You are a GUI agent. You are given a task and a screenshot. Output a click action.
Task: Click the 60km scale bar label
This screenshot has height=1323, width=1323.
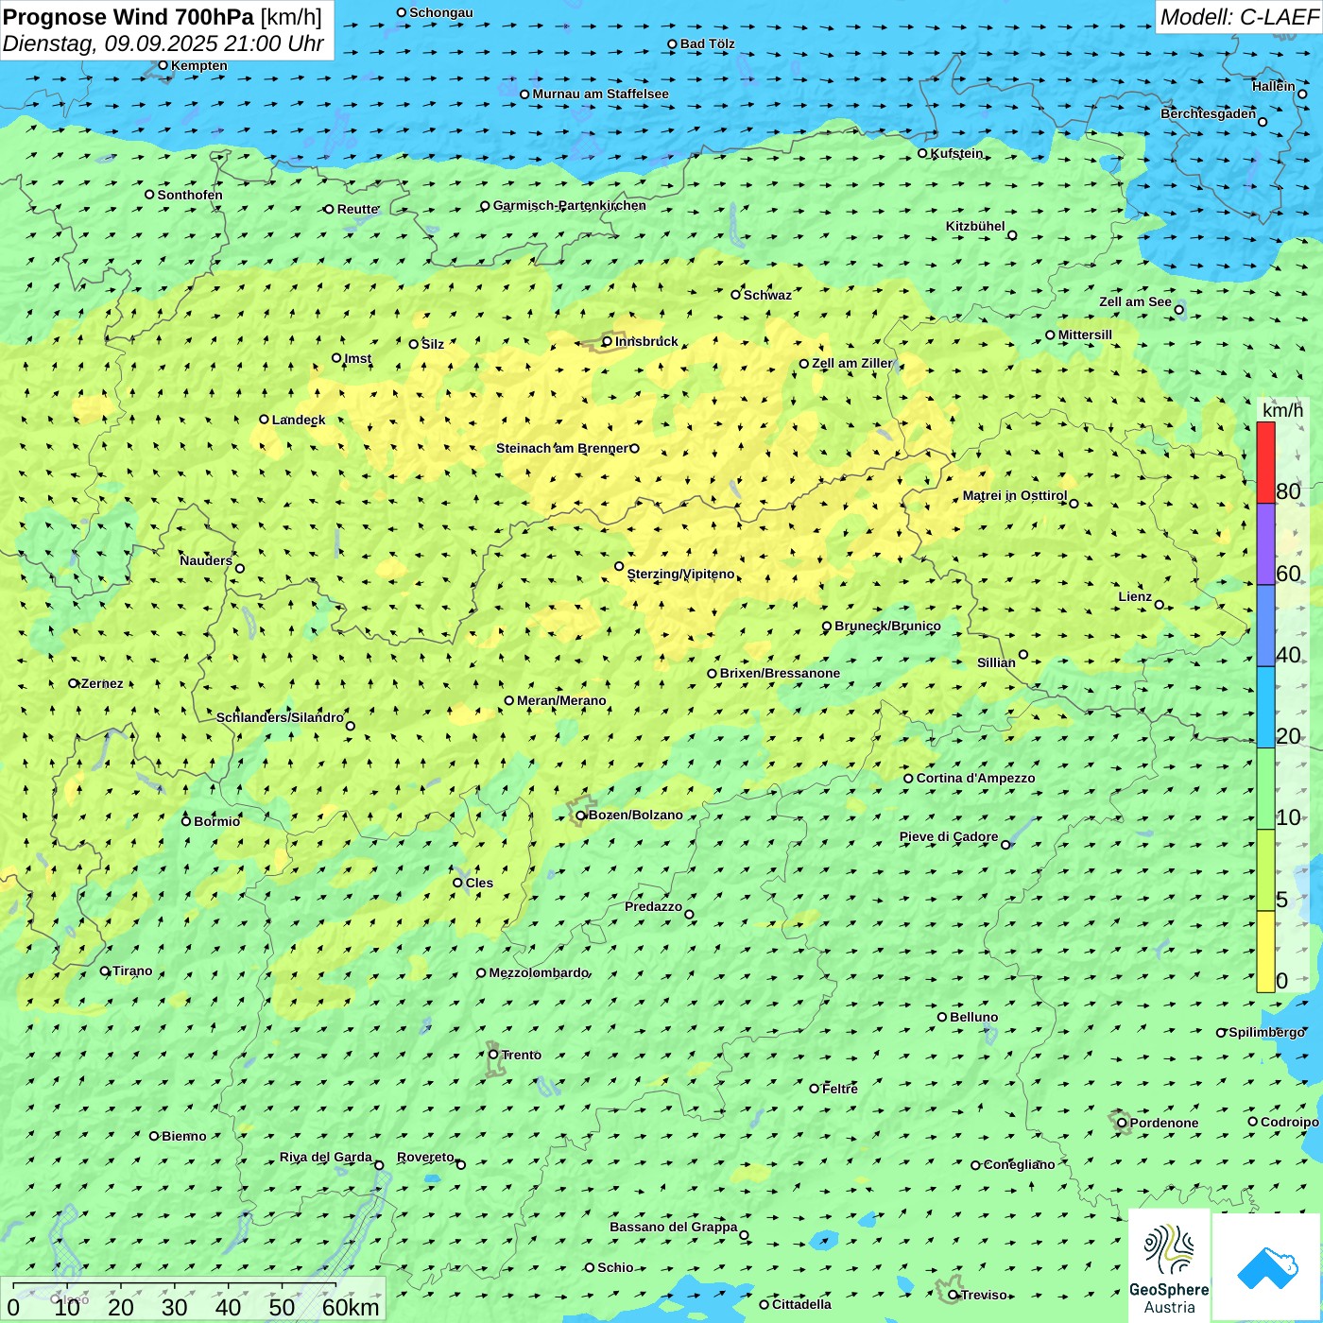tap(351, 1307)
